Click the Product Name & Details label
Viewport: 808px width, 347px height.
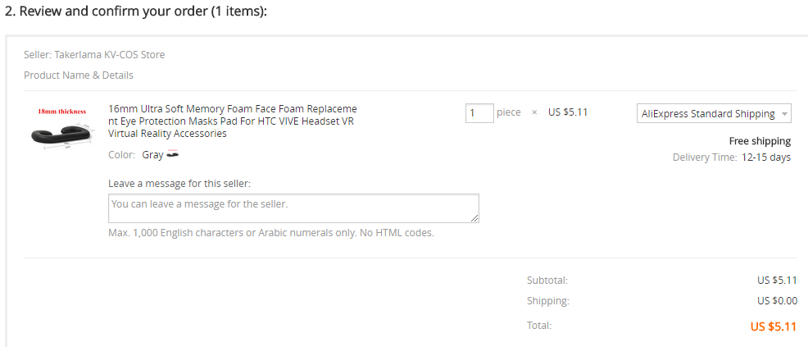79,75
